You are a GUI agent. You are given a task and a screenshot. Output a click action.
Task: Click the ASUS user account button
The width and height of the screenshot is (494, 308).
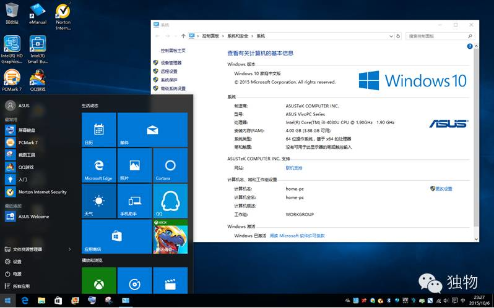(19, 106)
